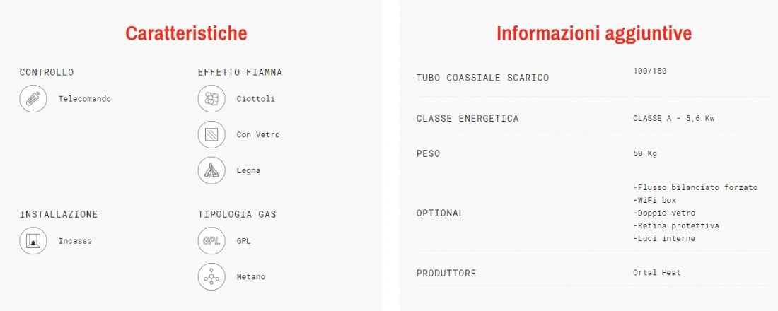Click the Informazioni aggiuntive heading
Screen dimensions: 778x311
click(594, 33)
